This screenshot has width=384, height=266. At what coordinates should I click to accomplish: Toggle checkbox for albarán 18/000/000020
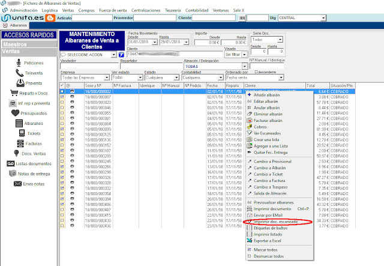point(62,102)
